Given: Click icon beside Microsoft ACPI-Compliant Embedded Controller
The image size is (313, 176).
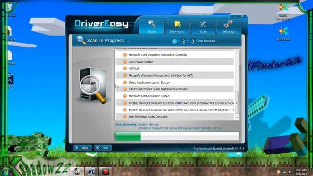Looking at the screenshot, I should coord(125,55).
